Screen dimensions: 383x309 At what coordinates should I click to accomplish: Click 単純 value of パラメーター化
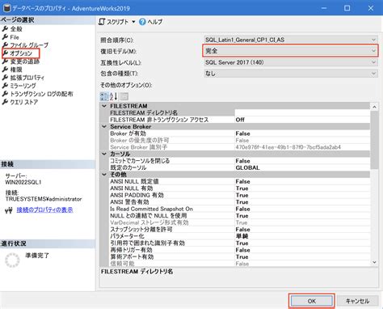(x=242, y=236)
